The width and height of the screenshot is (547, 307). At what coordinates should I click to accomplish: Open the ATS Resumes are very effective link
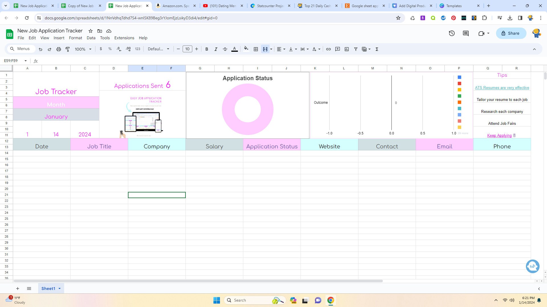(x=502, y=88)
